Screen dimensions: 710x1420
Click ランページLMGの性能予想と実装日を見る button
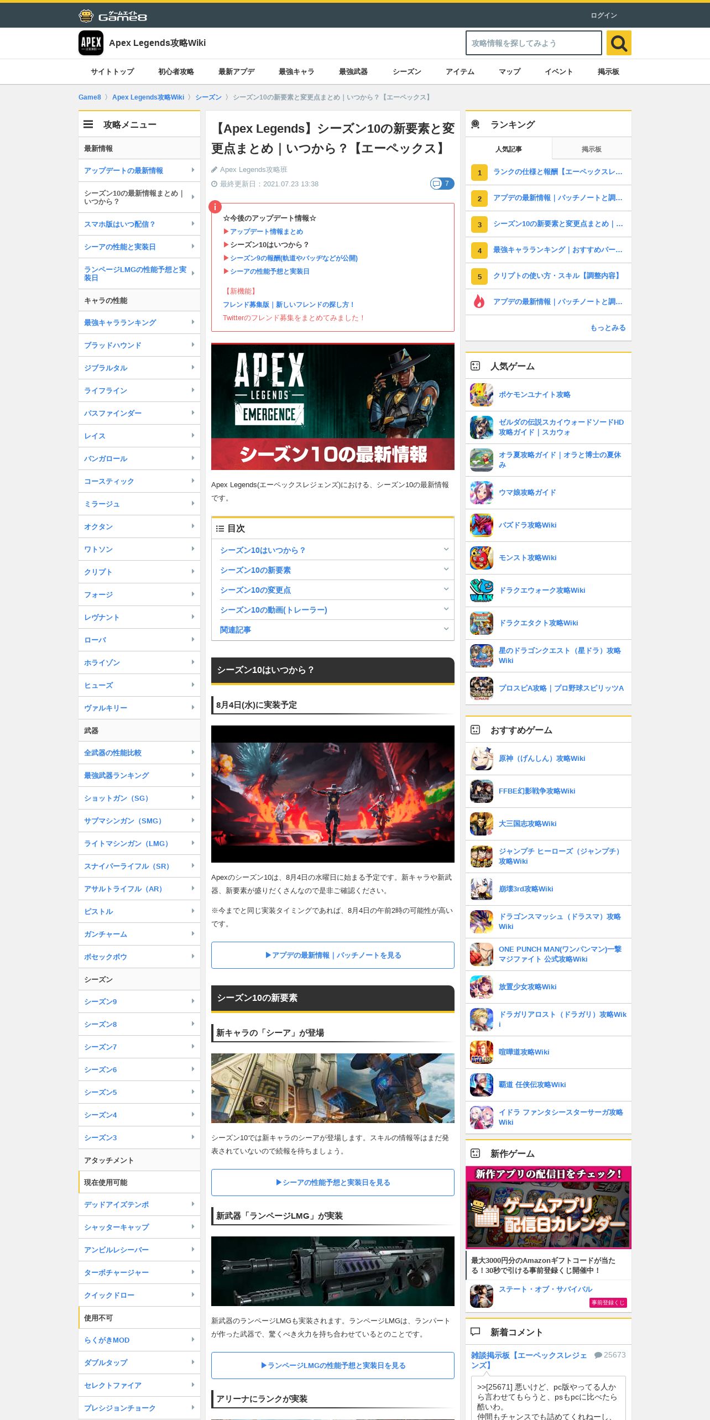coord(333,1365)
